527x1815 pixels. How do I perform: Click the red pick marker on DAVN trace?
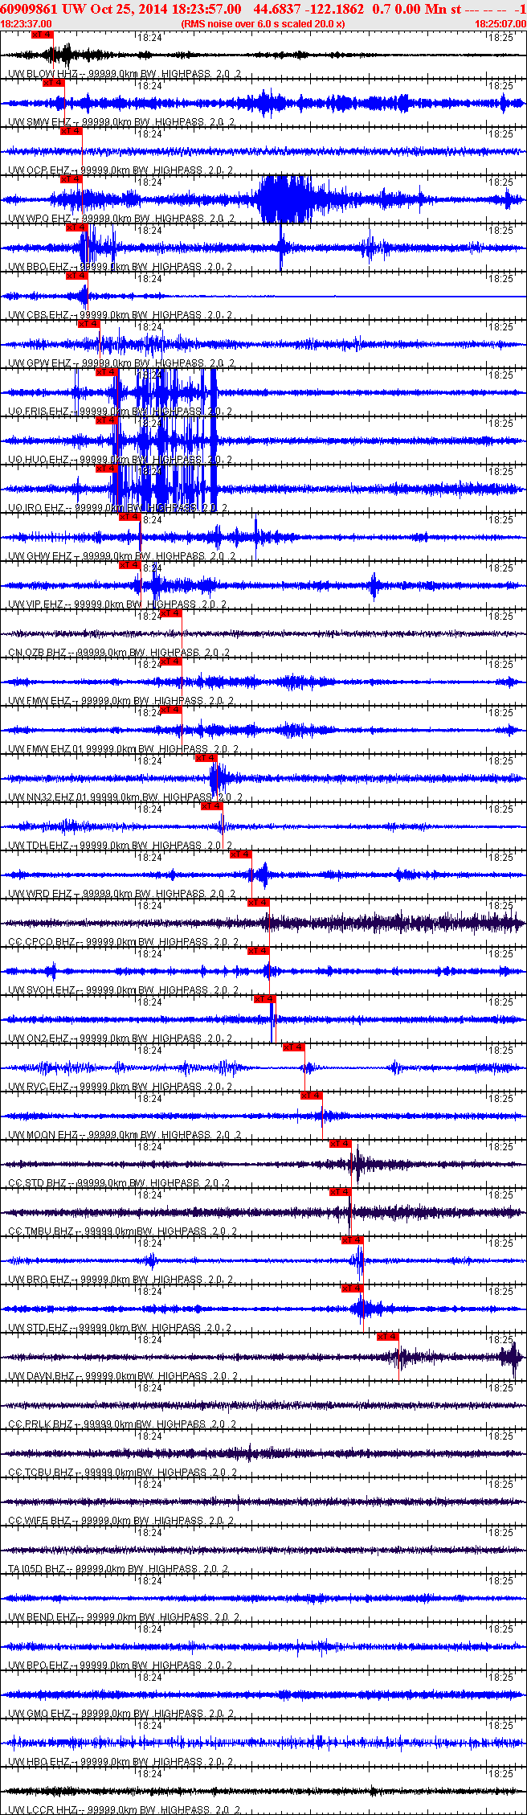click(x=388, y=1337)
